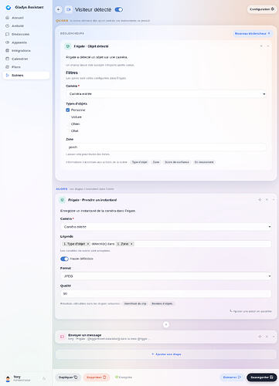279x386 pixels.
Task: Open the Plans page via its sidebar icon
Action: 7,67
